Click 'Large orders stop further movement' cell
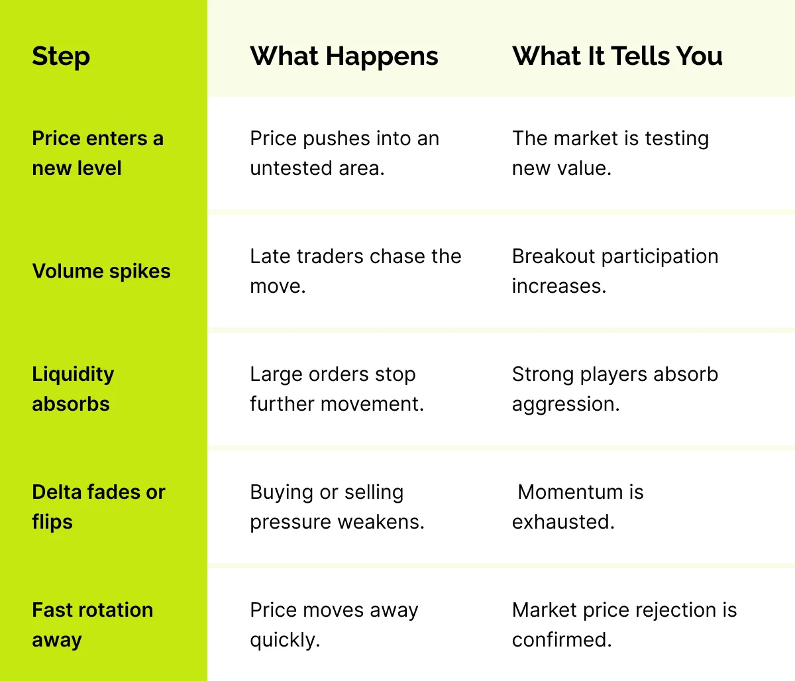Screen dimensions: 795x681 337,389
